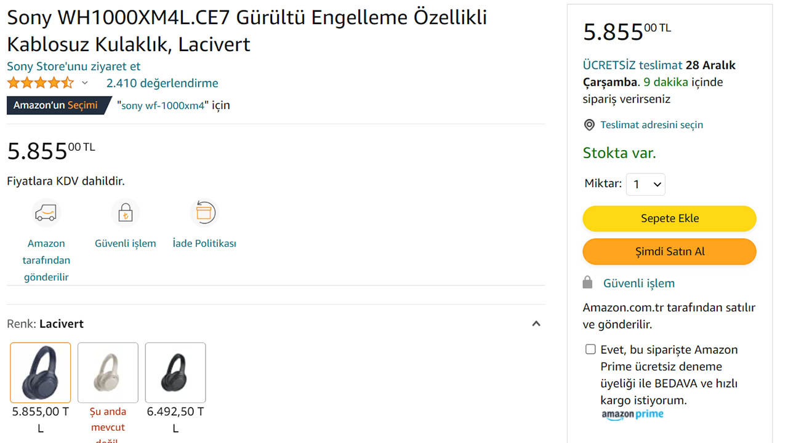Select the silver headphone color option
This screenshot has width=788, height=443.
(x=108, y=372)
